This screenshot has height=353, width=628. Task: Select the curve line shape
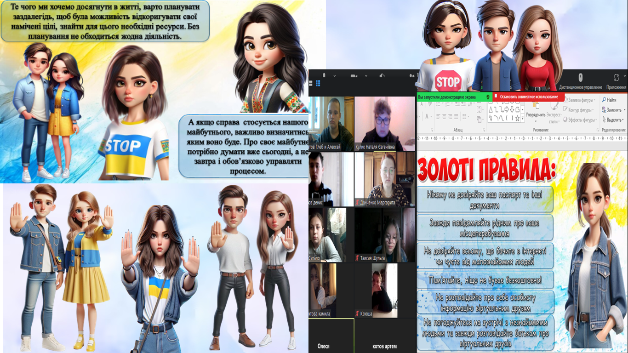point(501,118)
